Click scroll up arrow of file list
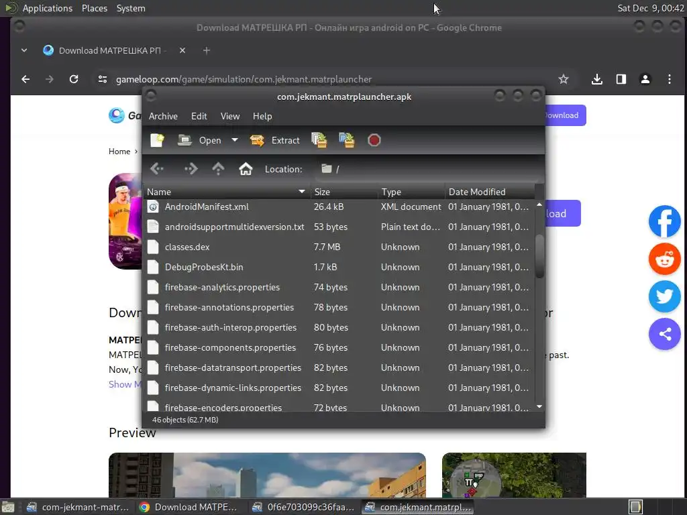Image resolution: width=687 pixels, height=515 pixels. pos(540,205)
